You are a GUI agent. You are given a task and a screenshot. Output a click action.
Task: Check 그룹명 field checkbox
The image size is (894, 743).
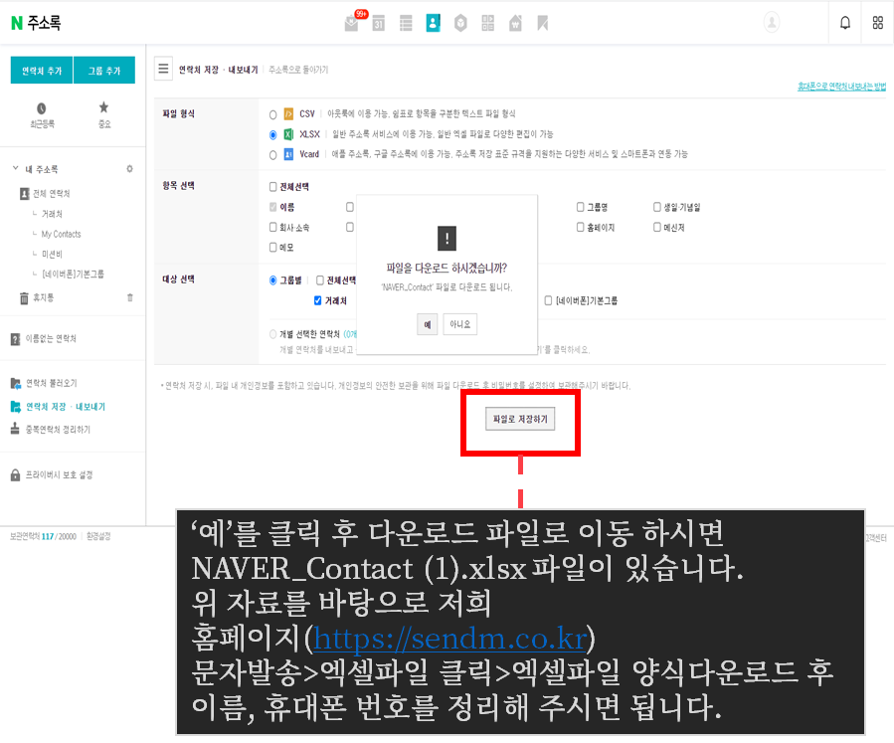pyautogui.click(x=581, y=207)
